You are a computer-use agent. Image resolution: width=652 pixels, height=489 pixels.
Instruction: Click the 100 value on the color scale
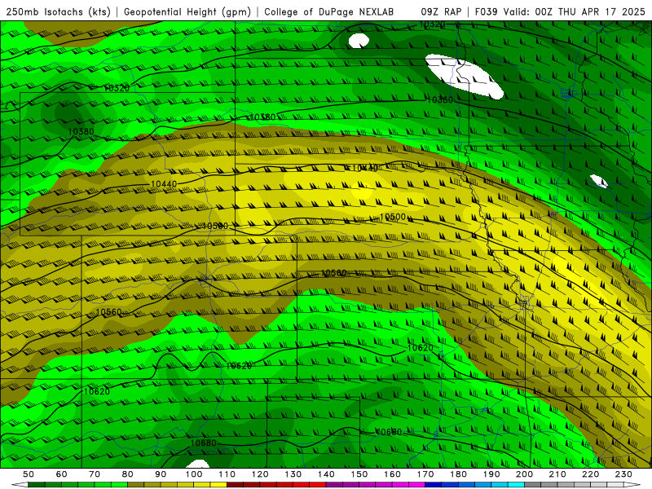194,474
